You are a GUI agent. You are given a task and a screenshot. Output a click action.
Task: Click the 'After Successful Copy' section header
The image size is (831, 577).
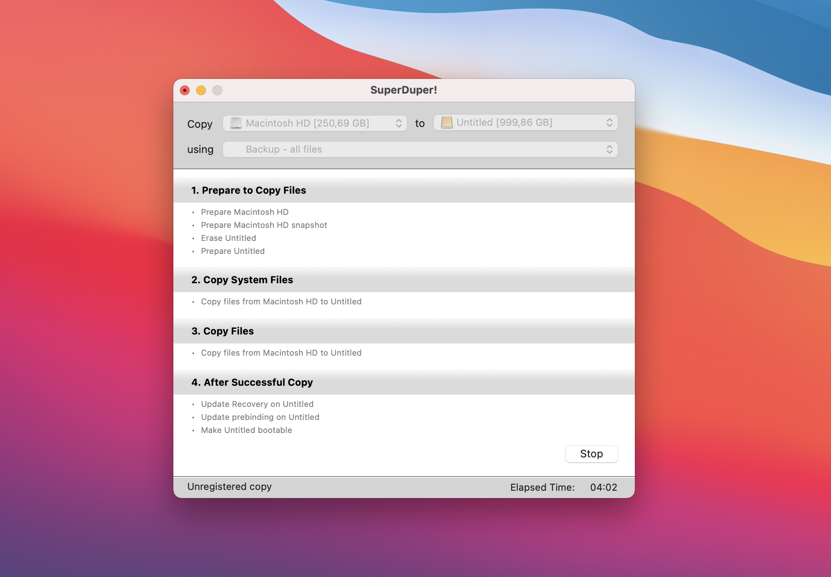[404, 382]
